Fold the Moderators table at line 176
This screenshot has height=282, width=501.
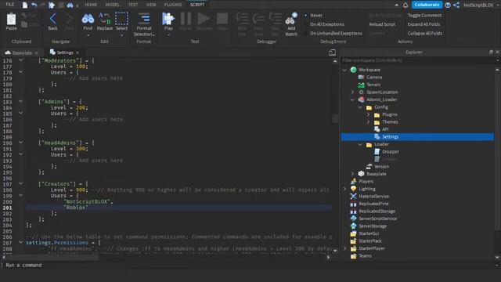pyautogui.click(x=21, y=60)
